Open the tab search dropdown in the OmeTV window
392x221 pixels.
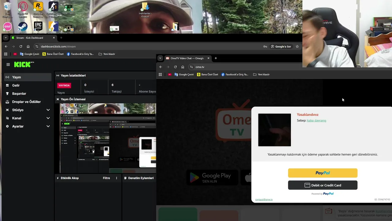160,58
